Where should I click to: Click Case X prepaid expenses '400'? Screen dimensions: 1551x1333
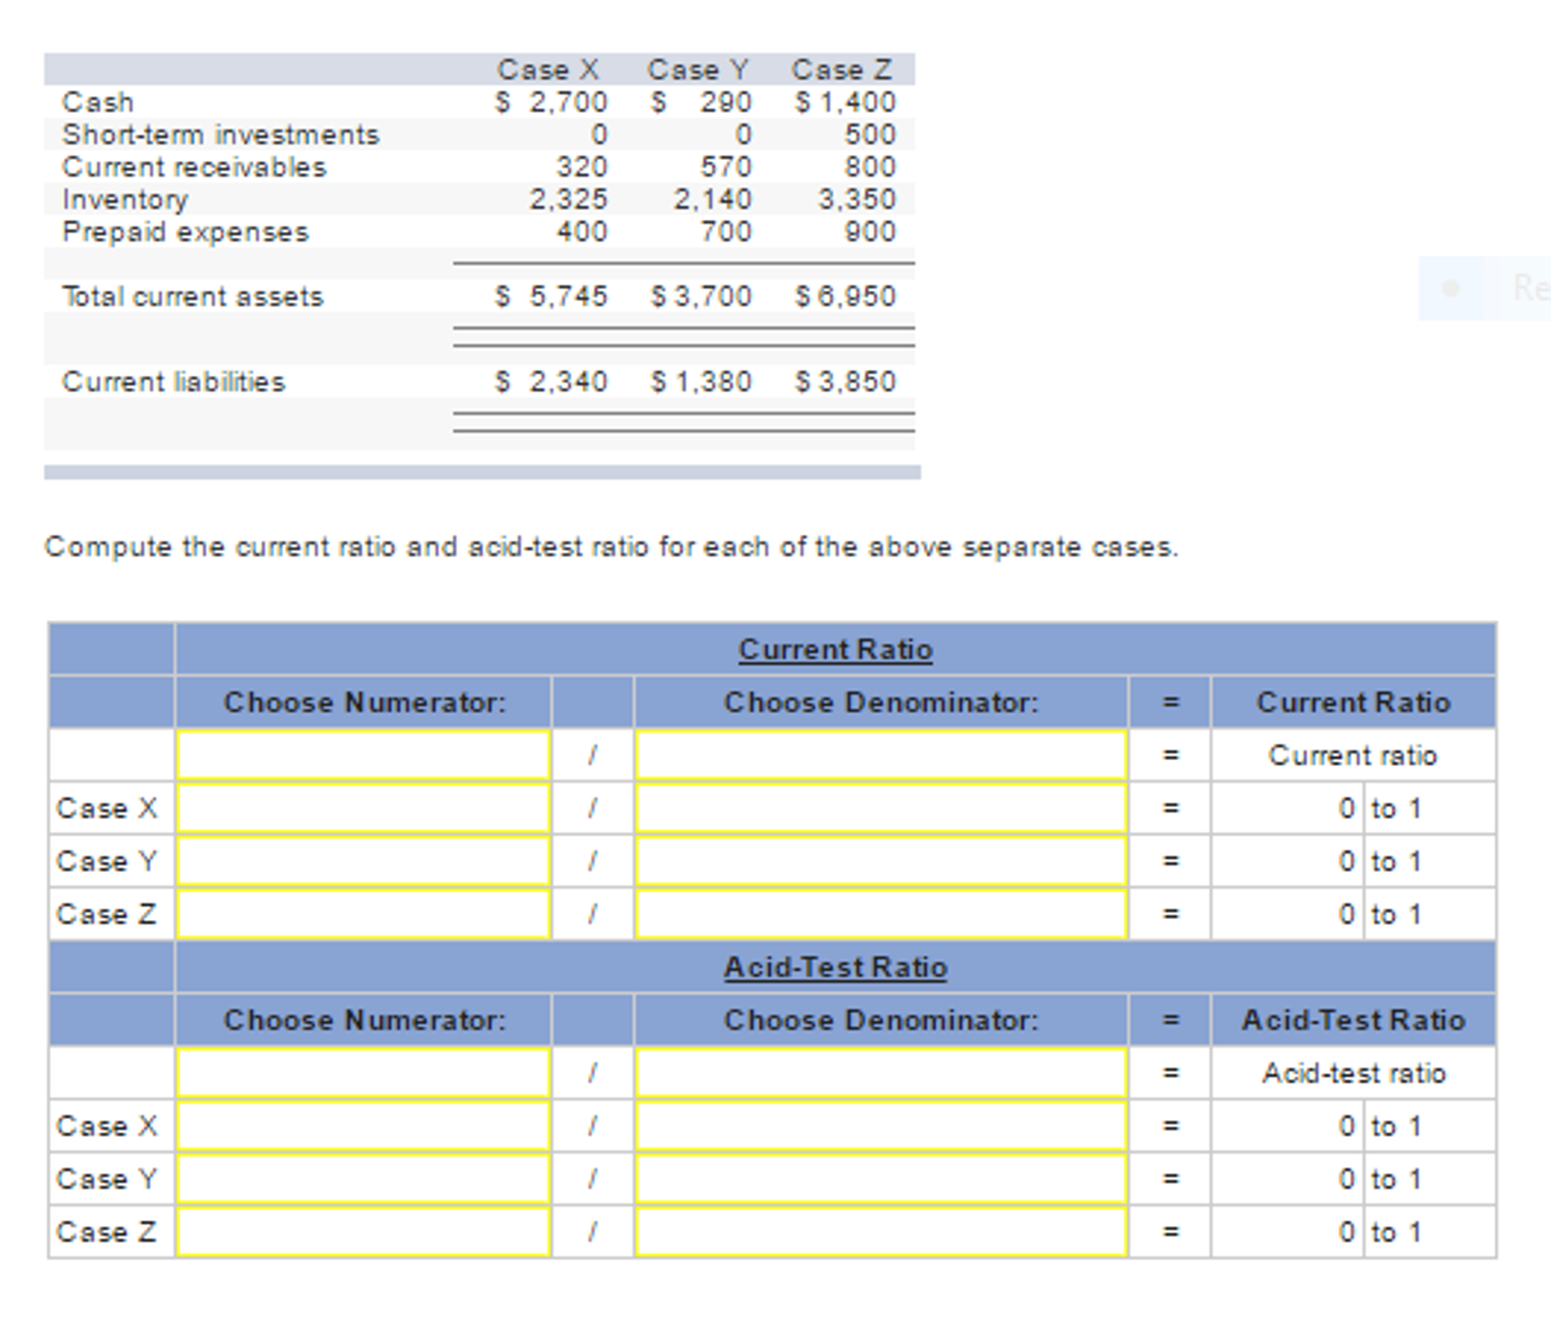click(x=582, y=231)
